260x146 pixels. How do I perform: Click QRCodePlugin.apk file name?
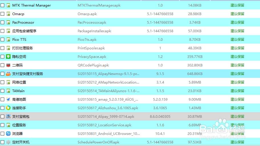(93, 65)
